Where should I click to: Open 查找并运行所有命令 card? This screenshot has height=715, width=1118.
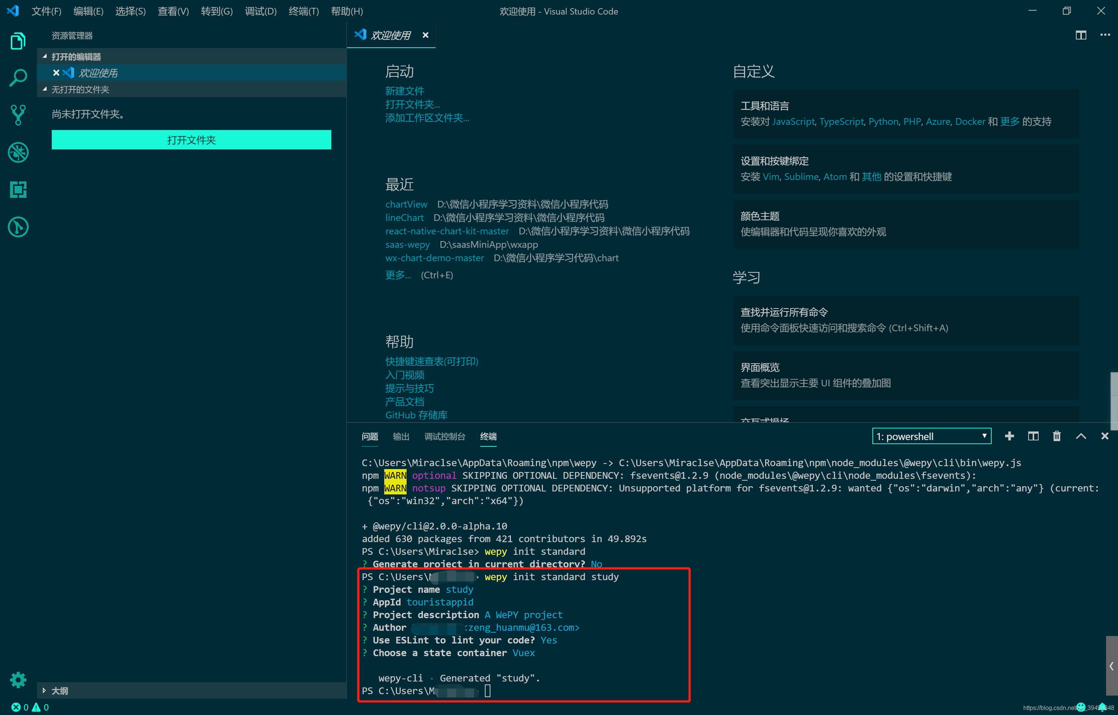pos(906,320)
